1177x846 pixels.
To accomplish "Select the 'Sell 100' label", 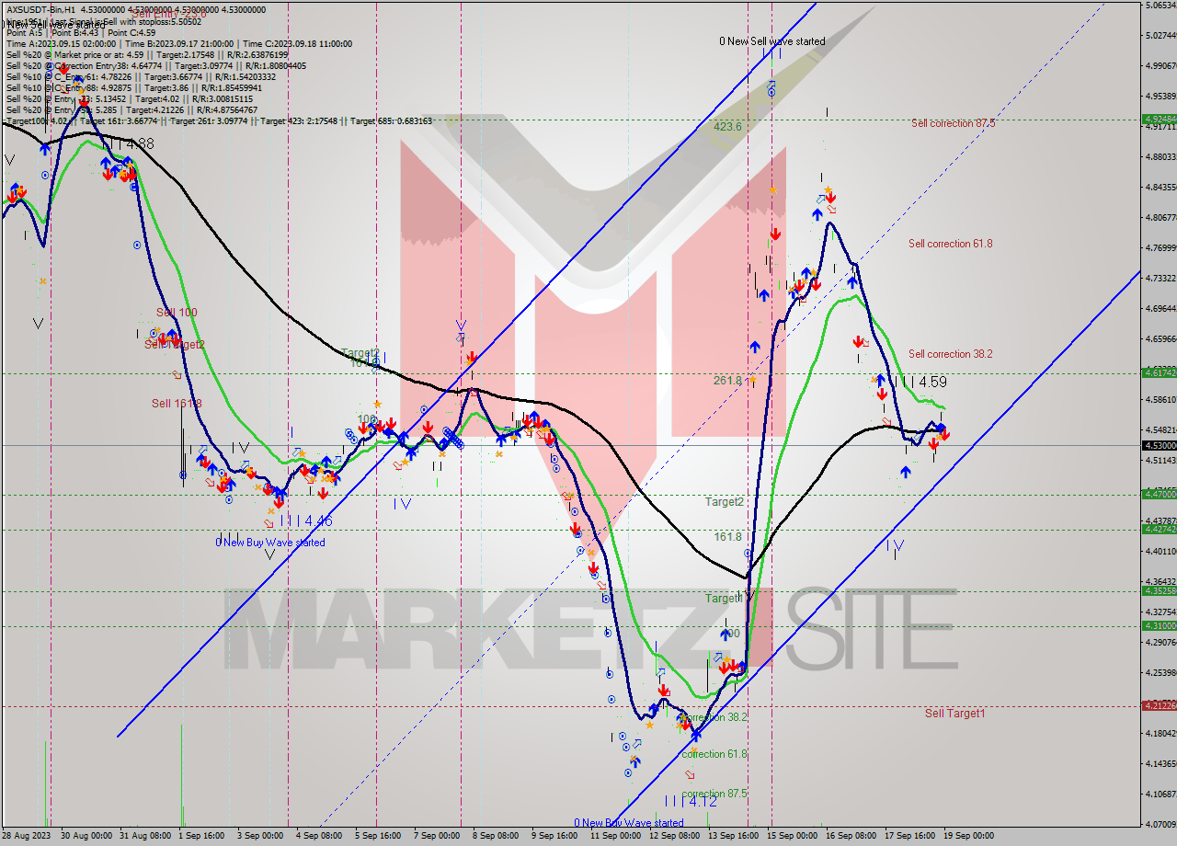I will coord(177,313).
